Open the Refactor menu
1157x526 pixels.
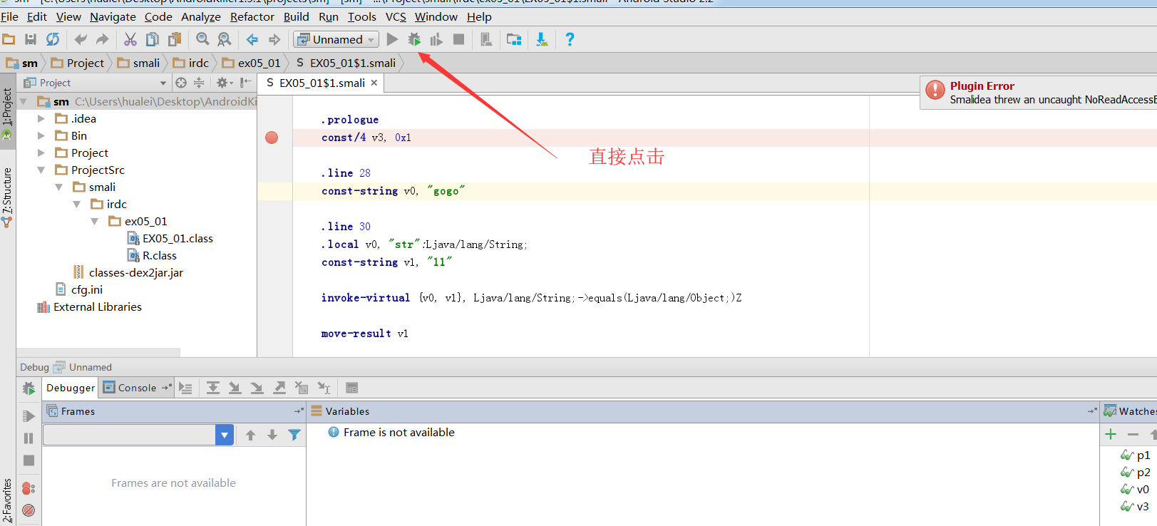[x=252, y=17]
